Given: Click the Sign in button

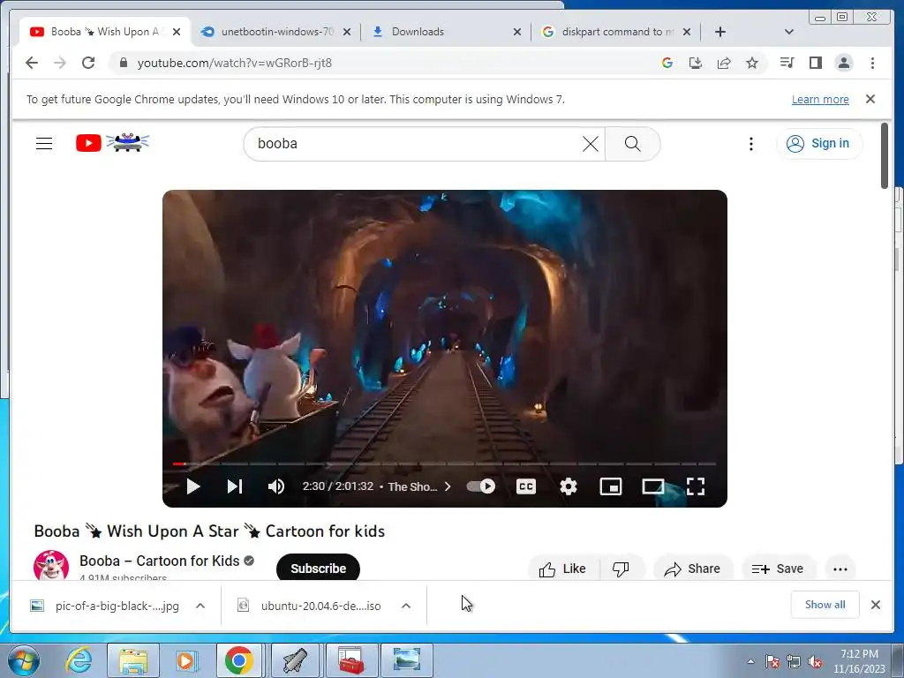Looking at the screenshot, I should [x=819, y=144].
